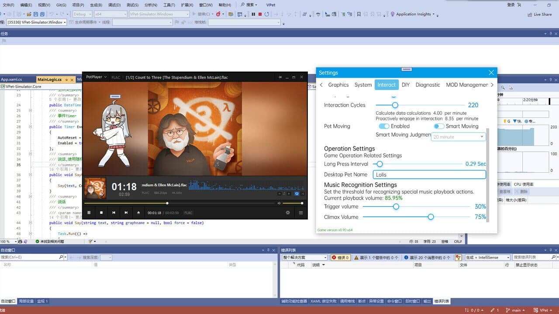The height and width of the screenshot is (314, 559).
Task: Open the 整个解决方案 scope dropdown
Action: click(x=304, y=258)
